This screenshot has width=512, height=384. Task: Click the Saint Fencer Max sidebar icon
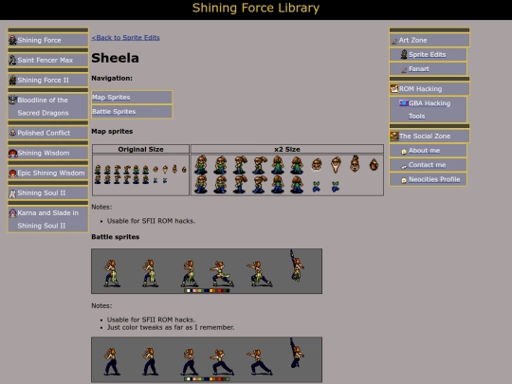pyautogui.click(x=12, y=60)
